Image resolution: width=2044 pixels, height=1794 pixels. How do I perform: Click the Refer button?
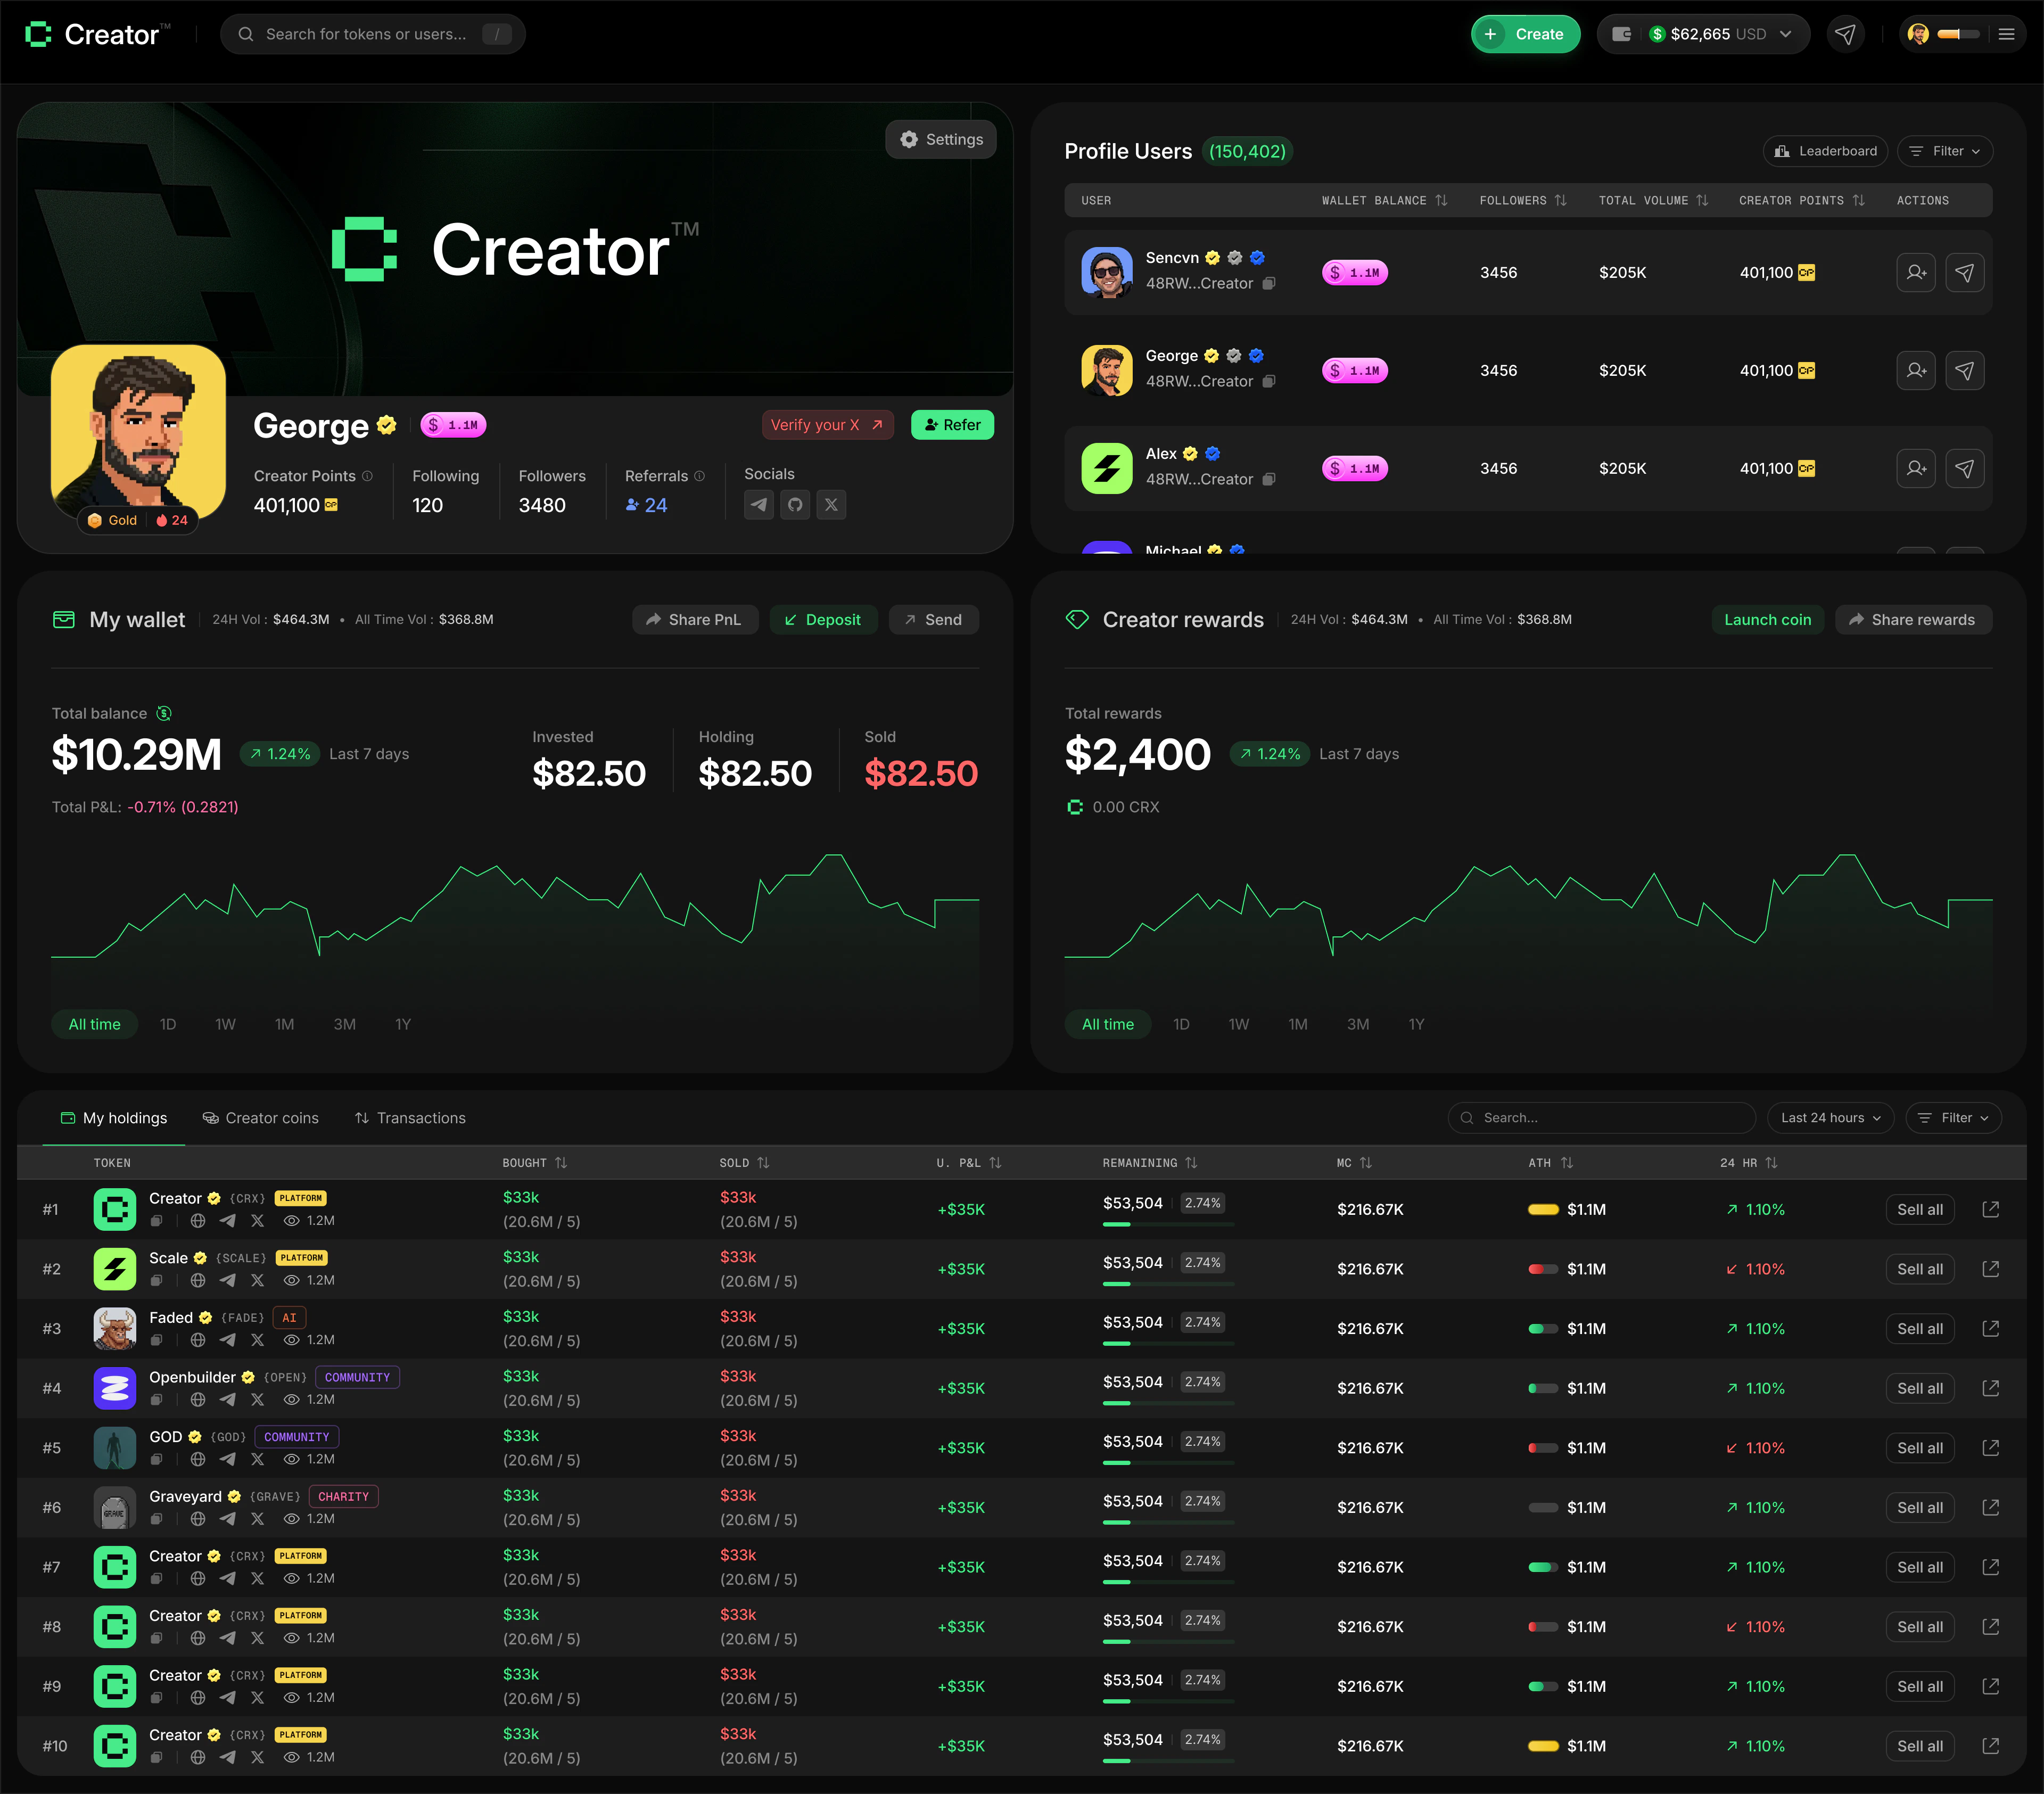click(x=952, y=425)
